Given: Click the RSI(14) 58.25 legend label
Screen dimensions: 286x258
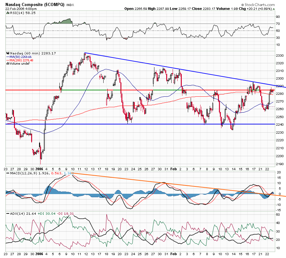Looking at the screenshot, I should pos(23,13).
